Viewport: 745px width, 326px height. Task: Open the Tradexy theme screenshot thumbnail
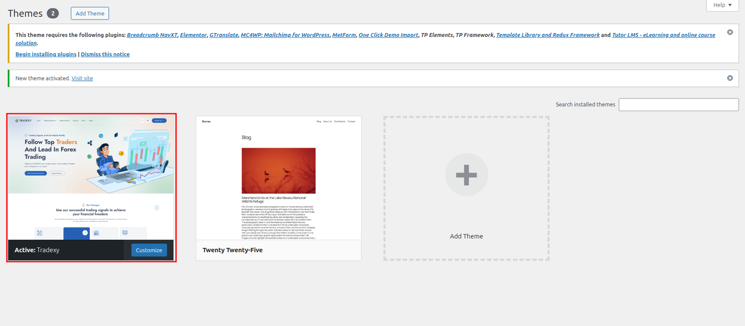tap(91, 177)
